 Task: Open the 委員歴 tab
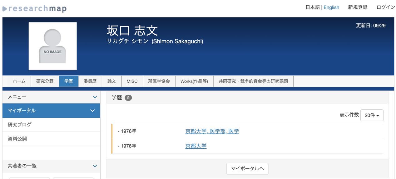(x=90, y=81)
